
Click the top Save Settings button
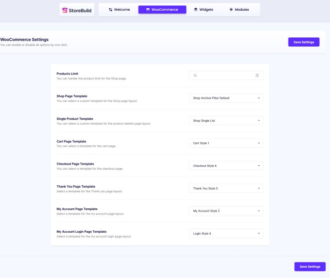pyautogui.click(x=304, y=42)
